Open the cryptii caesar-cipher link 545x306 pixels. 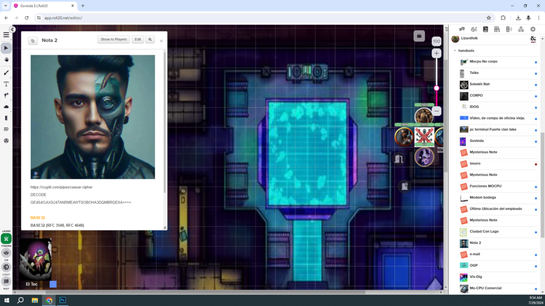[x=62, y=187]
